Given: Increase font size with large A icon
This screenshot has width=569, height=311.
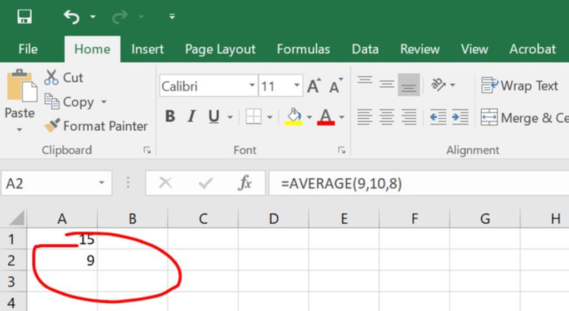Looking at the screenshot, I should (x=314, y=86).
